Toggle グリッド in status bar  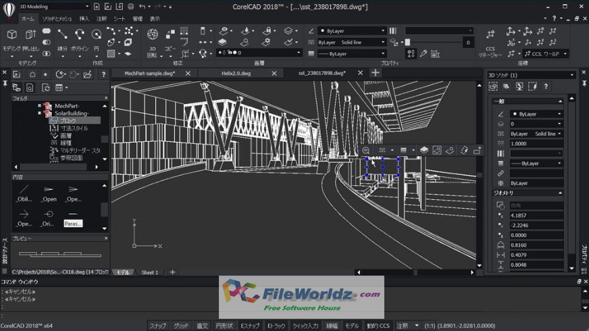[x=181, y=326]
